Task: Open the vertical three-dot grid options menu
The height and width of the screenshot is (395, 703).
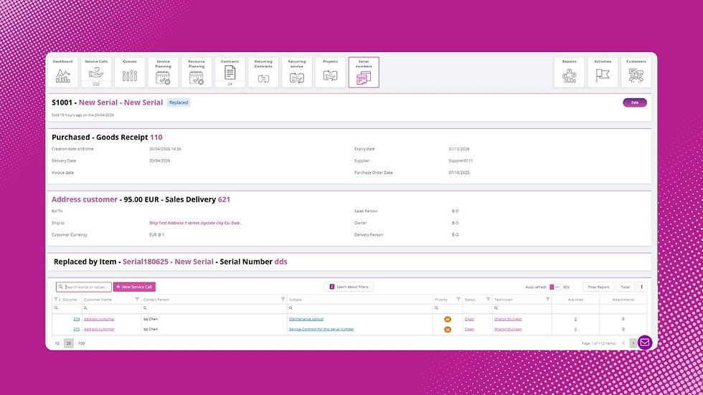Action: click(x=641, y=287)
